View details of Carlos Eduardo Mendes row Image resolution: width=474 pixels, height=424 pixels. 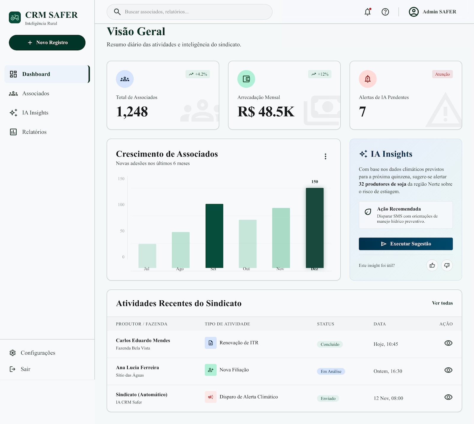click(449, 343)
